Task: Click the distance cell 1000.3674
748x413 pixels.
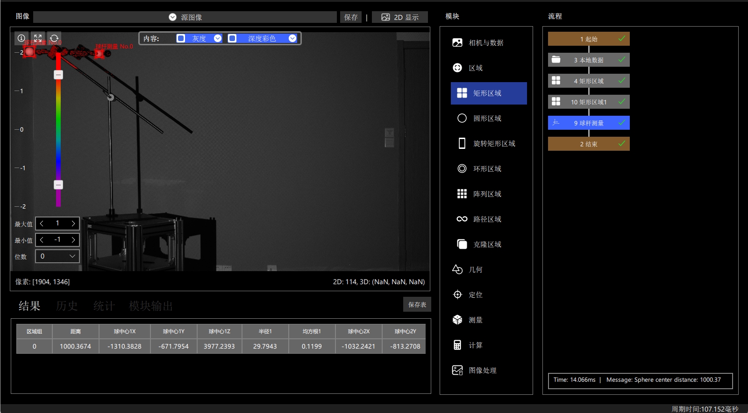Action: 76,346
